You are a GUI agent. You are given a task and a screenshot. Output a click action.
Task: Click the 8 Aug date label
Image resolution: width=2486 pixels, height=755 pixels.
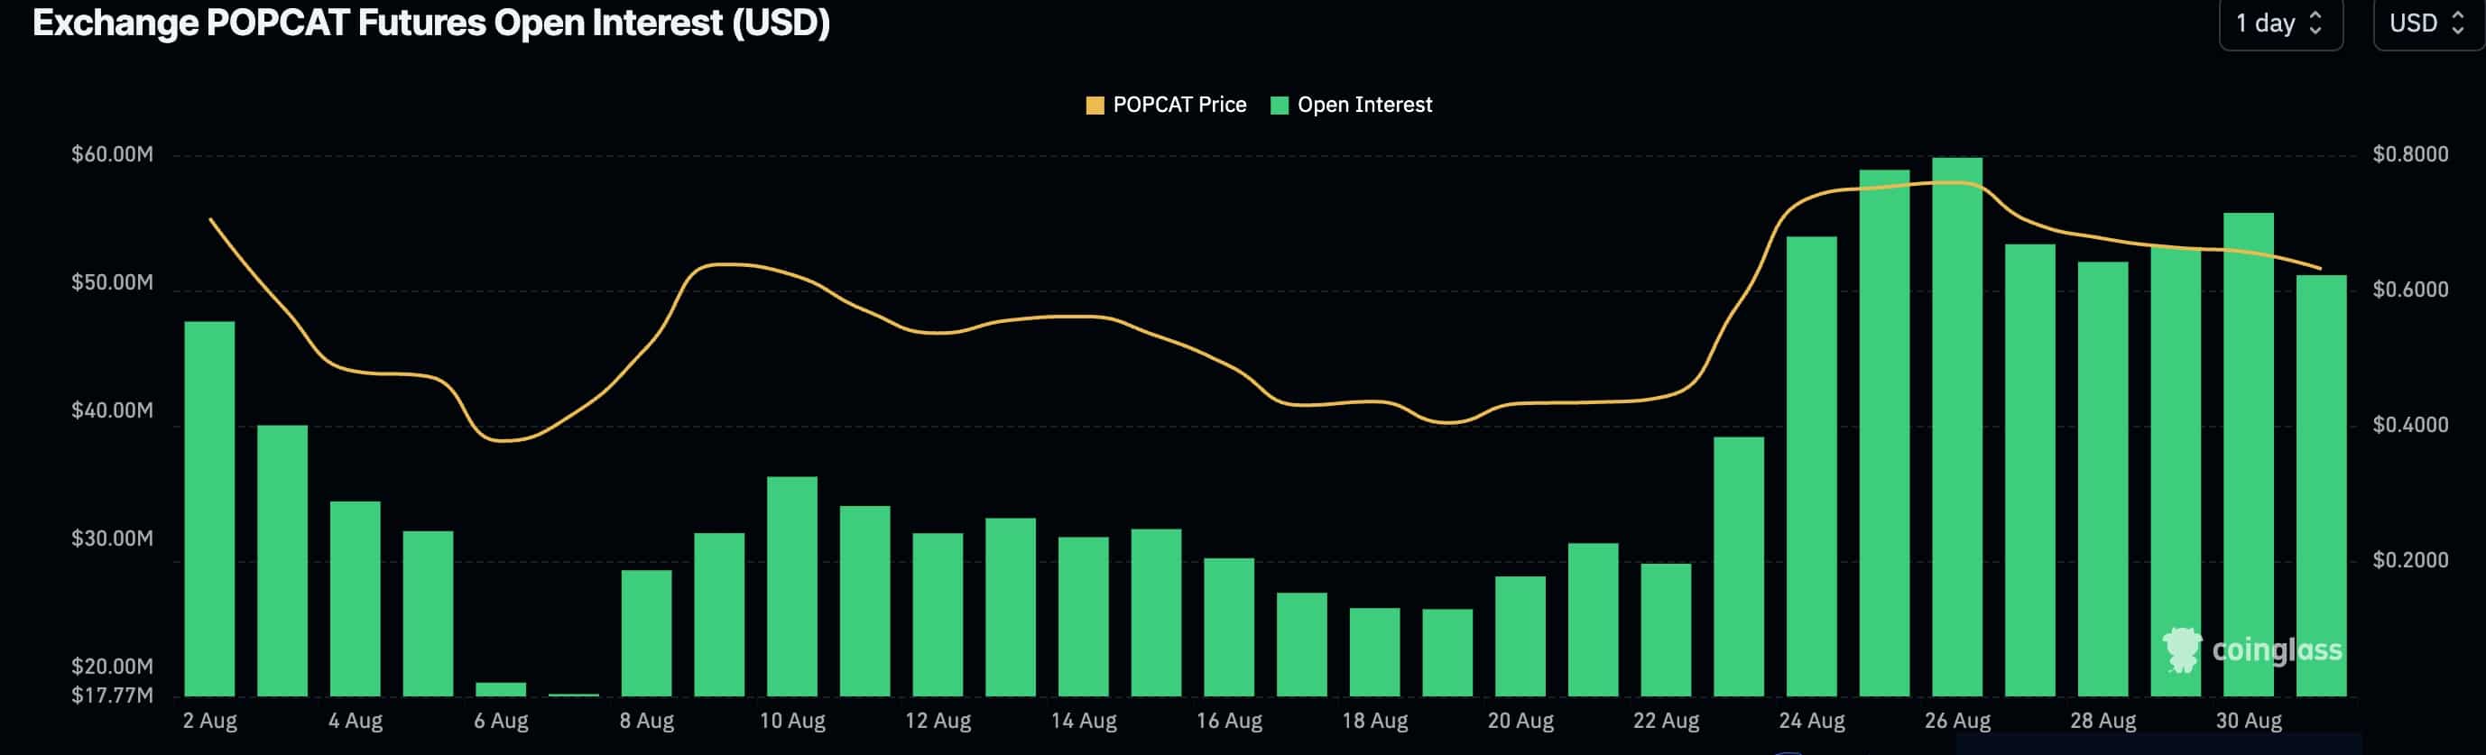click(x=647, y=722)
